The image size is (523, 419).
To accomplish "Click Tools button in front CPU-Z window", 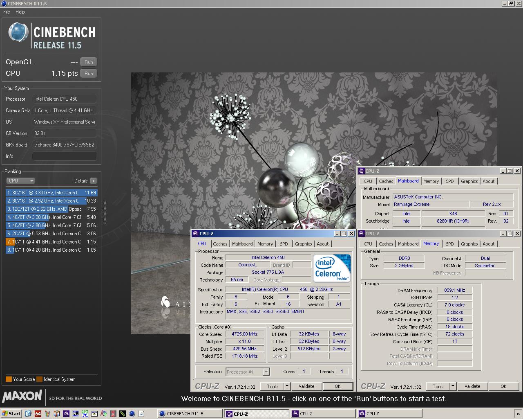I will (x=272, y=386).
